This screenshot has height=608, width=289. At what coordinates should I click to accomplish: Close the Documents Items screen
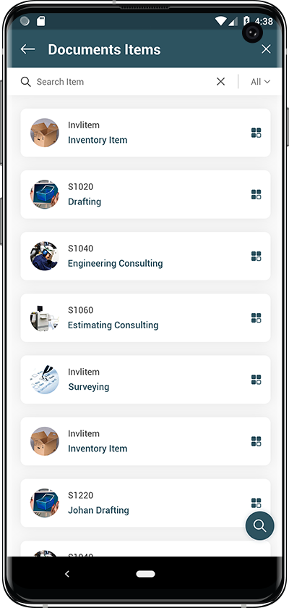click(x=266, y=49)
